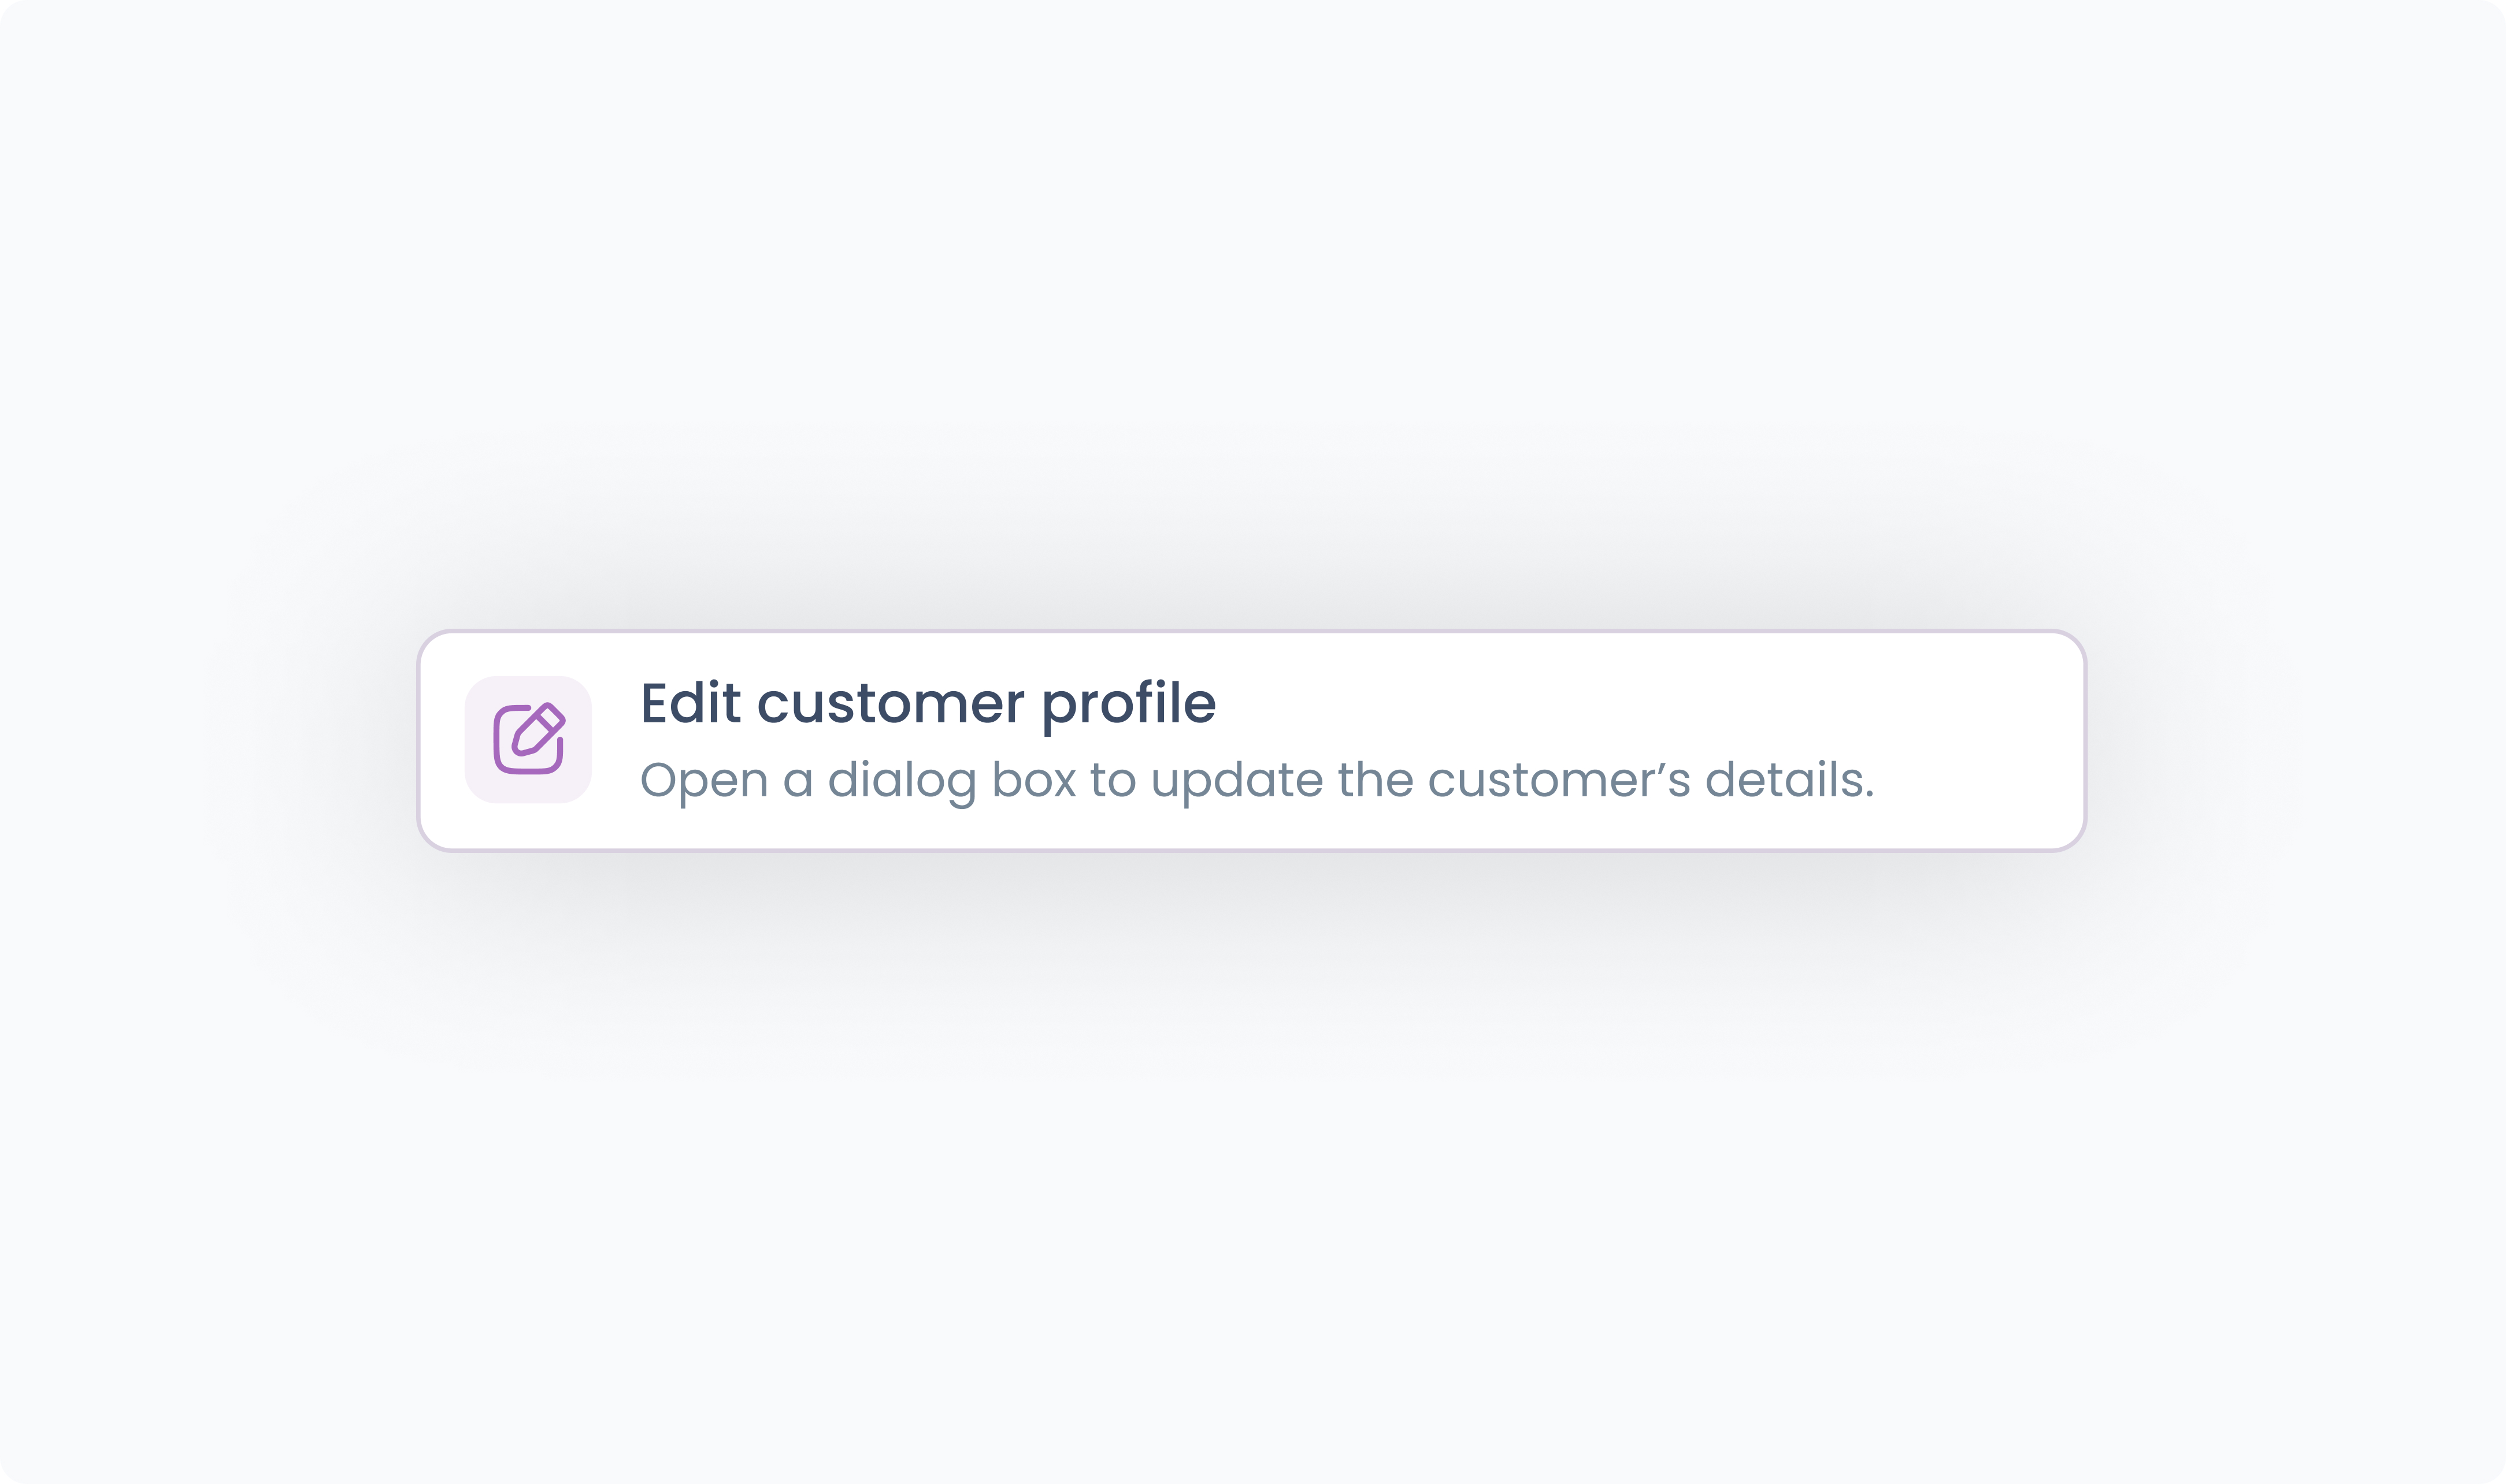Open the Edit customer profile card

point(1250,741)
